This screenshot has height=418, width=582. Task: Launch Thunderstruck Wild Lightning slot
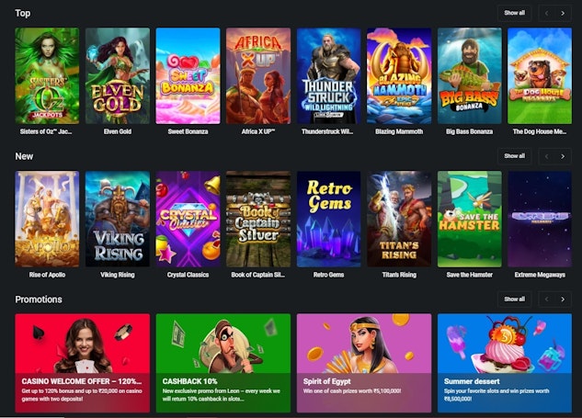[328, 76]
